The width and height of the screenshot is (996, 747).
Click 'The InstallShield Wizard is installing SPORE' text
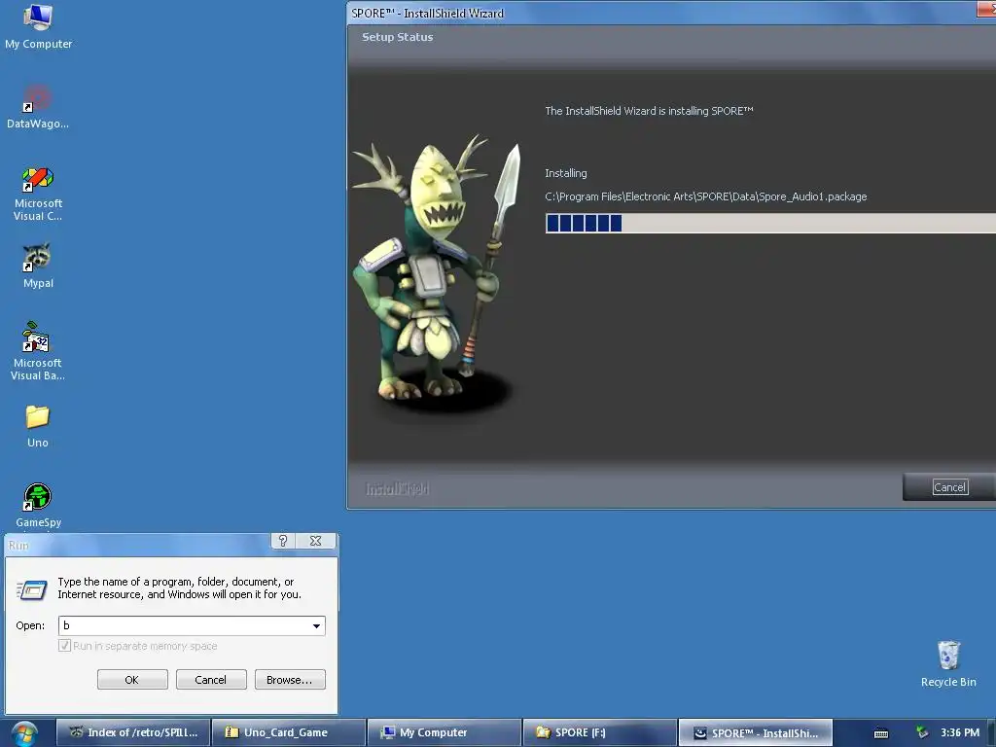click(x=649, y=111)
